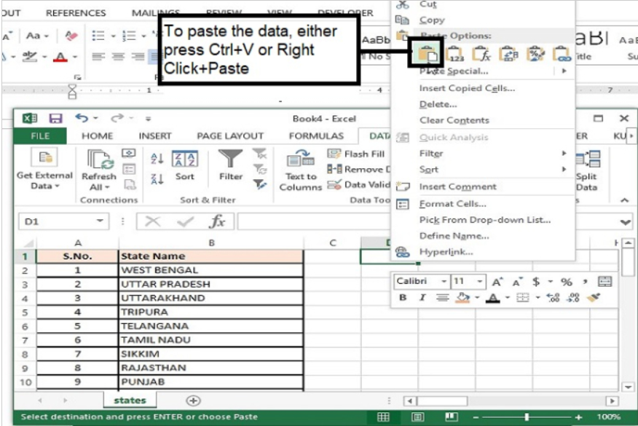Click the Sort Z to A icon
Screen dimensions: 638x426
coord(157,178)
